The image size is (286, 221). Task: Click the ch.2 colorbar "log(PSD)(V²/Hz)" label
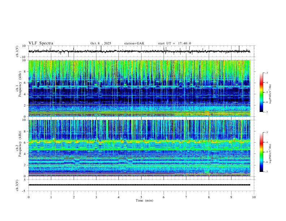coord(270,153)
